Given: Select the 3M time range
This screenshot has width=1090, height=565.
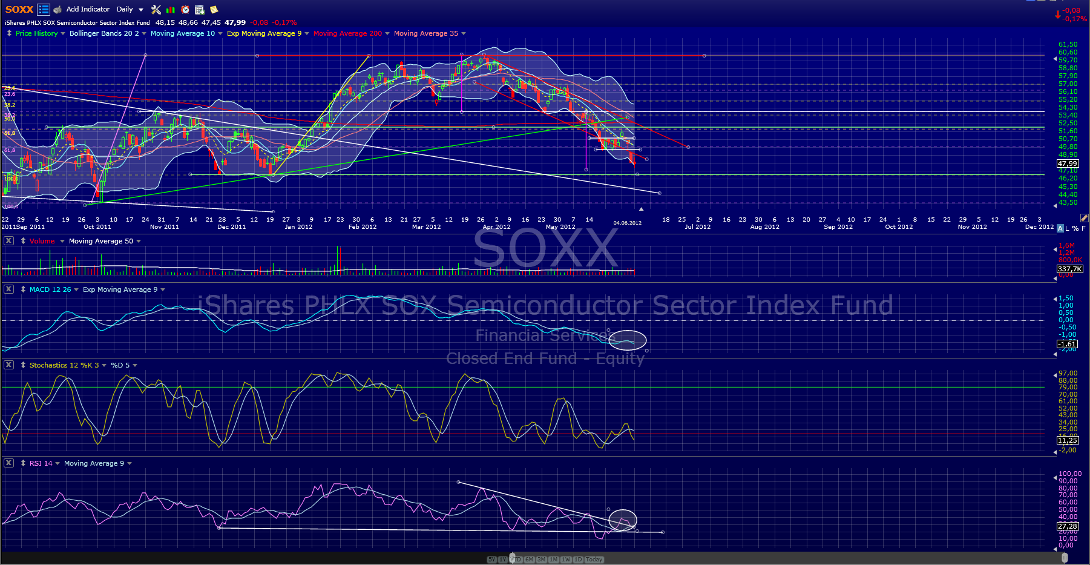Looking at the screenshot, I should [542, 560].
